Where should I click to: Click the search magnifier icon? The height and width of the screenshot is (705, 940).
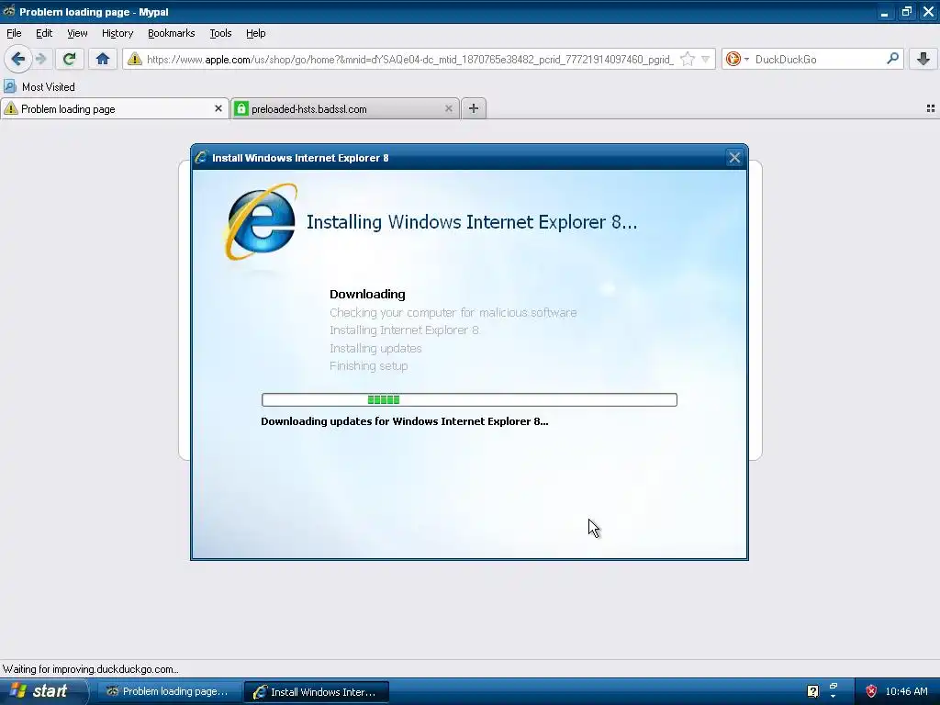(x=892, y=59)
